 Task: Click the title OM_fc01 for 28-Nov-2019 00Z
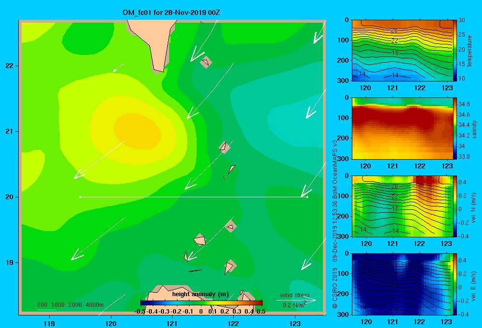(171, 13)
